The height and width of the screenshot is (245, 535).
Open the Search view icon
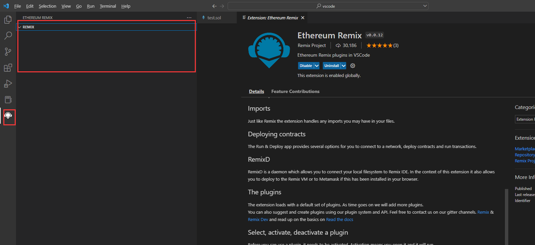tap(8, 35)
